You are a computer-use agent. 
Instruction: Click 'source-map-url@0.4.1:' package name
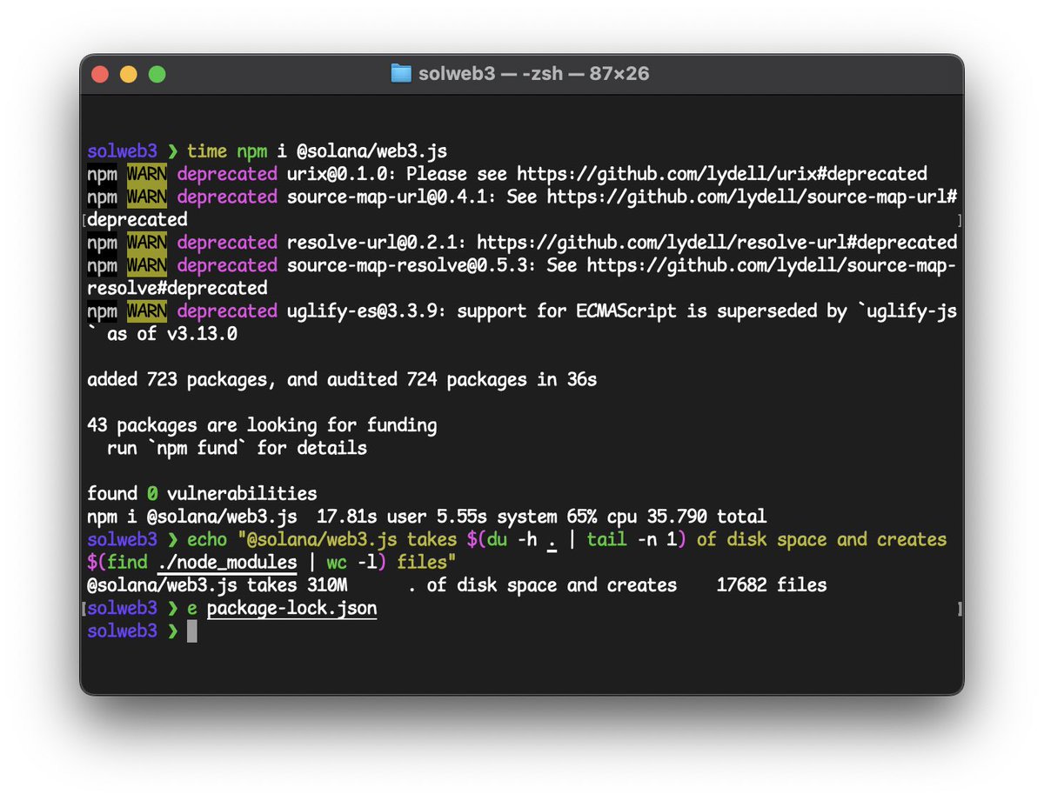[x=391, y=197]
